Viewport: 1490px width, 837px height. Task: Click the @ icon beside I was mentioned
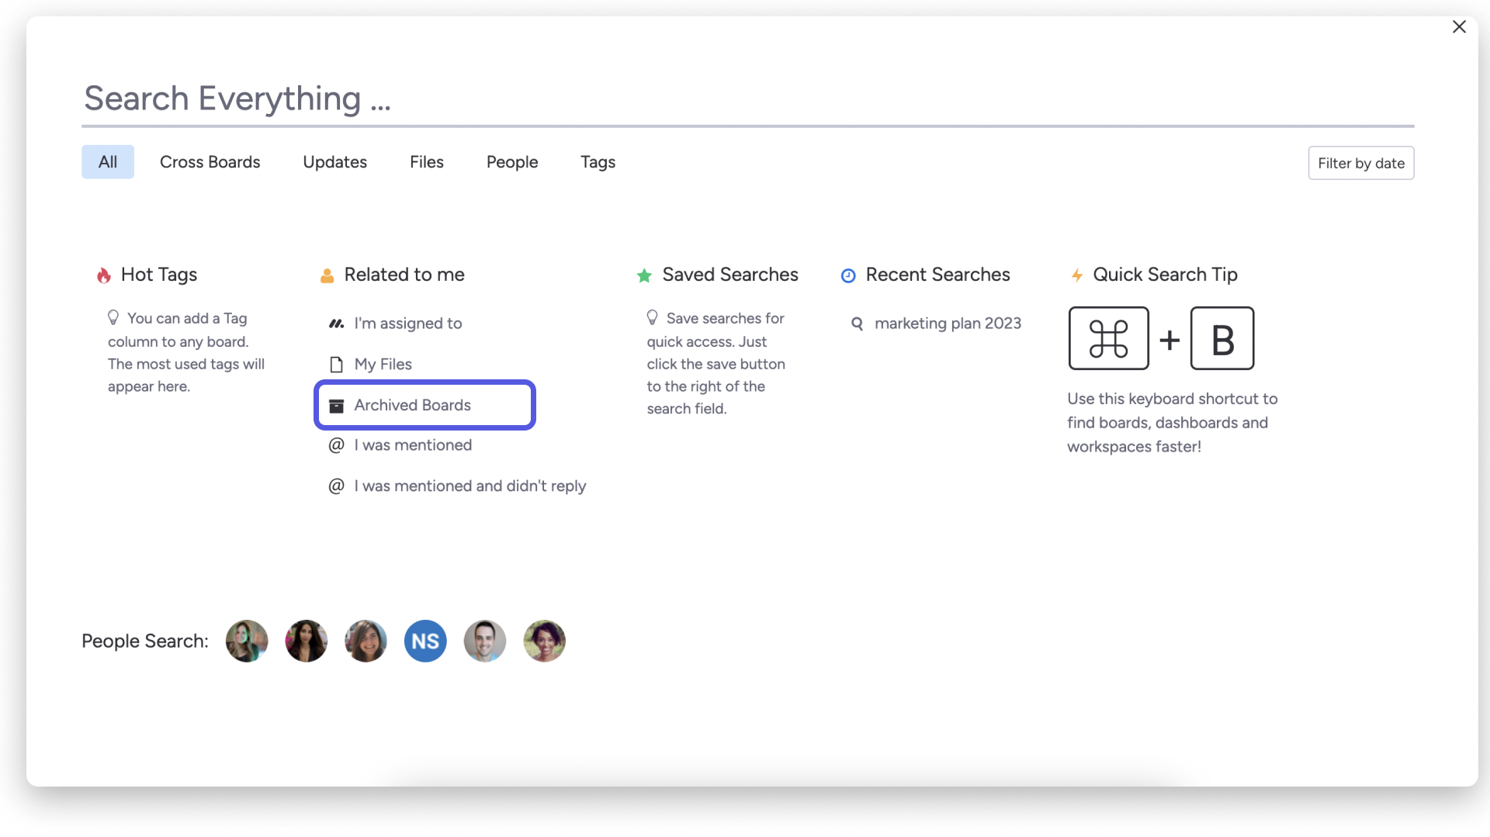tap(336, 445)
